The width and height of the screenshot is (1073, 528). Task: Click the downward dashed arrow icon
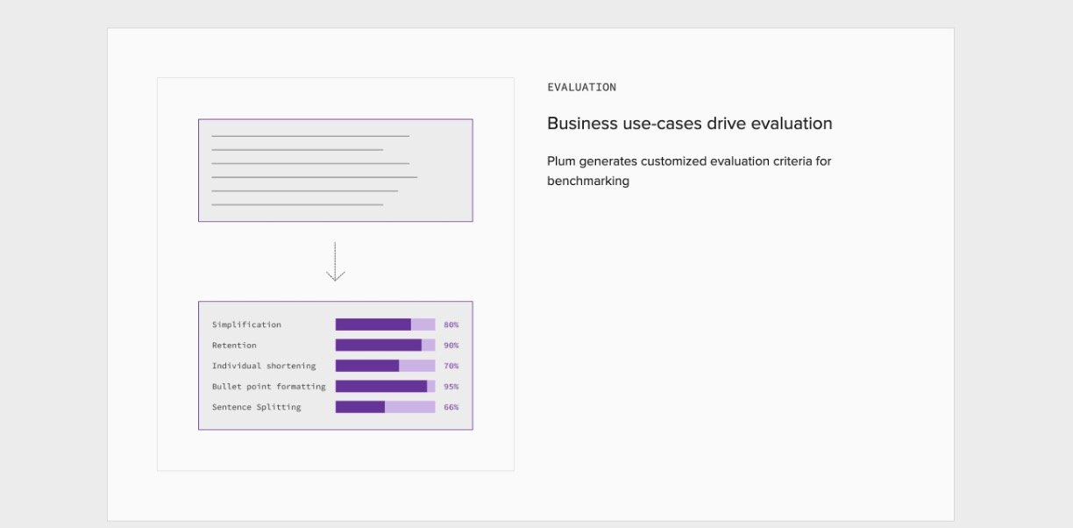click(335, 261)
